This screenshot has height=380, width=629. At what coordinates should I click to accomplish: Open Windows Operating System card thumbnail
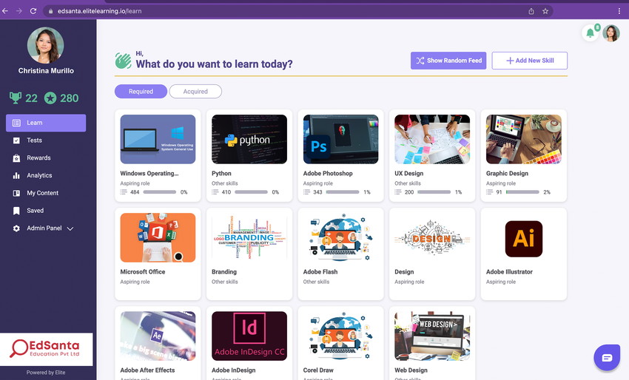pos(158,139)
